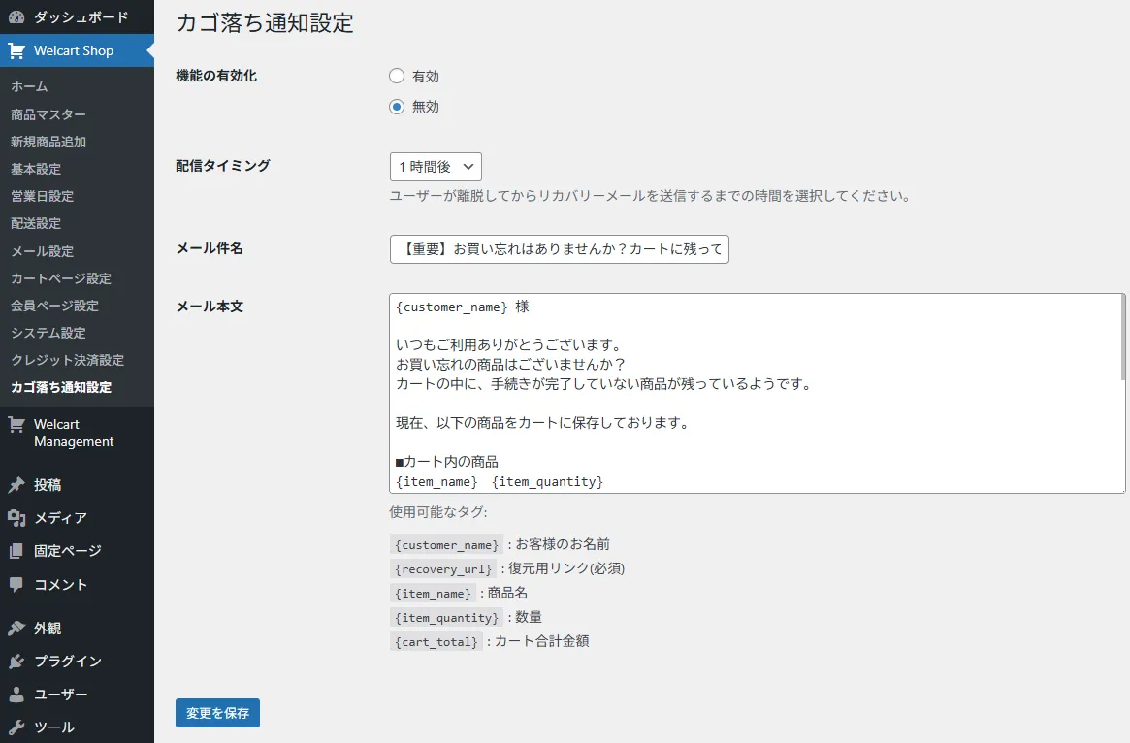Select the 有効 radio button
This screenshot has height=743, width=1130.
397,77
